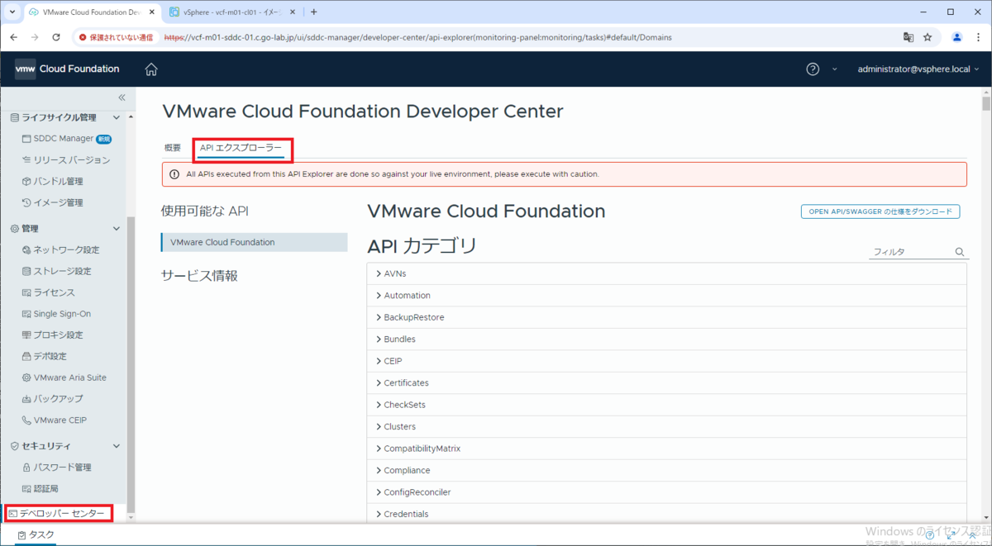Switch to the 概要 tab
The image size is (992, 546).
(x=172, y=148)
